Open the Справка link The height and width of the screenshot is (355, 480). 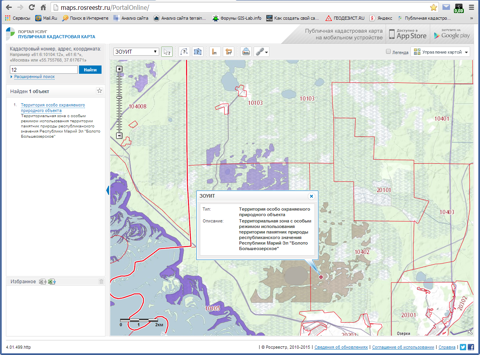coord(447,347)
